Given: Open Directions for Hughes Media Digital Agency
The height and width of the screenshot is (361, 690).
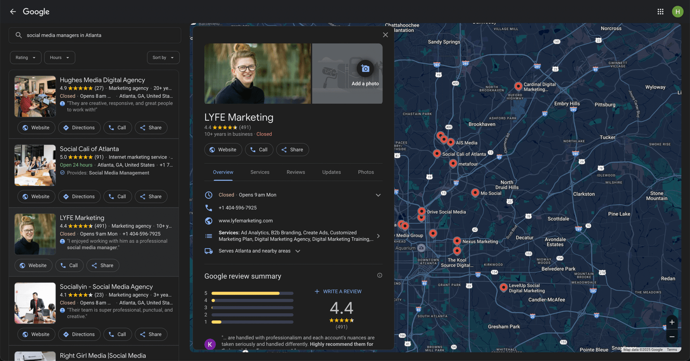Looking at the screenshot, I should click(x=79, y=128).
